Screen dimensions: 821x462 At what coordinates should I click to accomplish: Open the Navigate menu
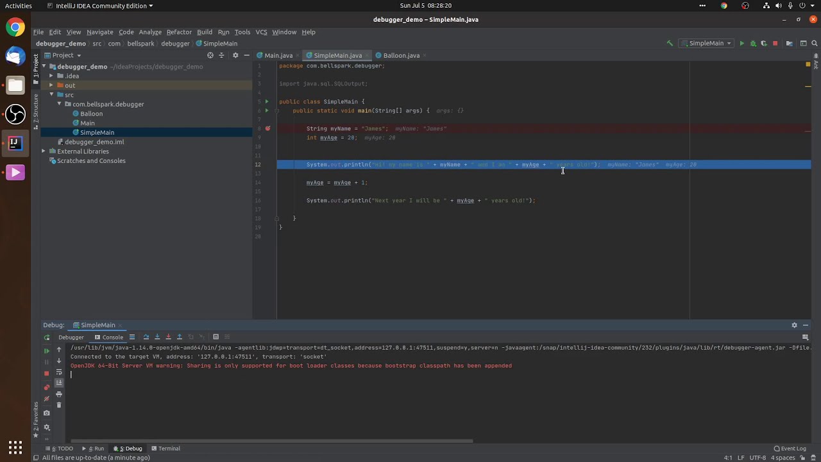coord(99,32)
